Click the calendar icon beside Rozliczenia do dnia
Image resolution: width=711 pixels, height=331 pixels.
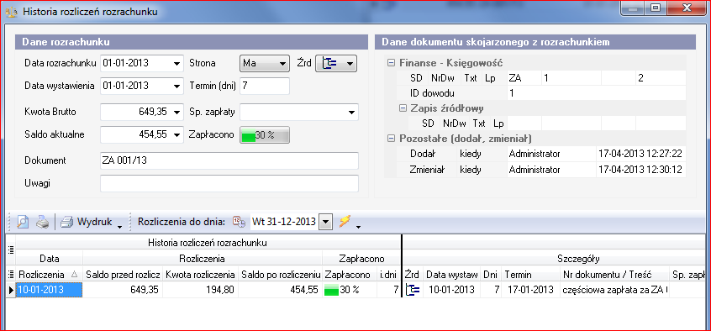pos(239,221)
